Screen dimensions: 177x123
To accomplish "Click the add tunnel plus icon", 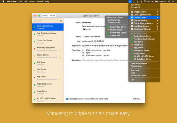I will click(58, 21).
